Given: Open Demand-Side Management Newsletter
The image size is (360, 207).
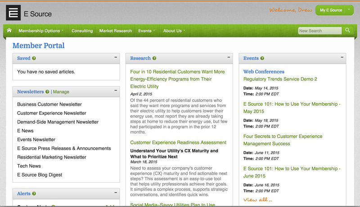Looking at the screenshot, I should (x=58, y=122).
